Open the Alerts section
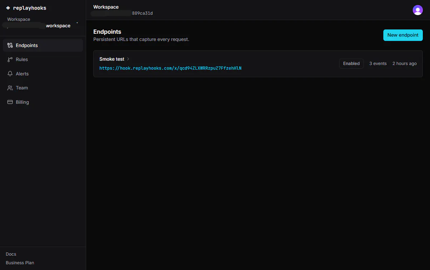430x270 pixels. [x=43, y=74]
